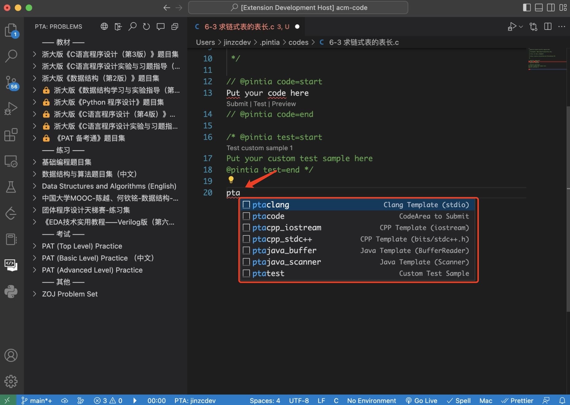Image resolution: width=570 pixels, height=405 pixels.
Task: Choose the ptacpp_stdc++ suggestion
Action: 357,239
